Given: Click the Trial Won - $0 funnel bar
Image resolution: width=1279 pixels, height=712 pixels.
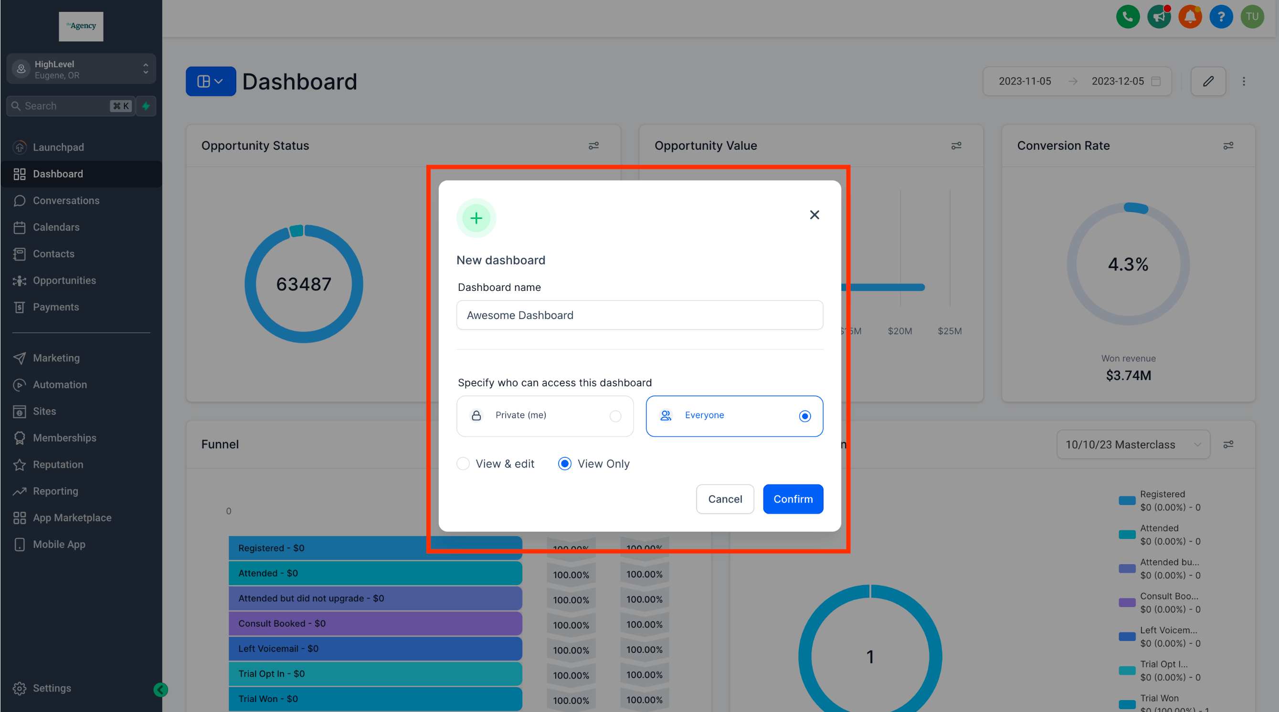Looking at the screenshot, I should pyautogui.click(x=375, y=700).
